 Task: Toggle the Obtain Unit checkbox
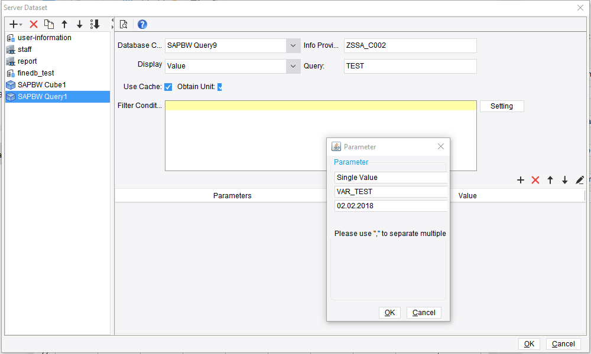pyautogui.click(x=220, y=86)
